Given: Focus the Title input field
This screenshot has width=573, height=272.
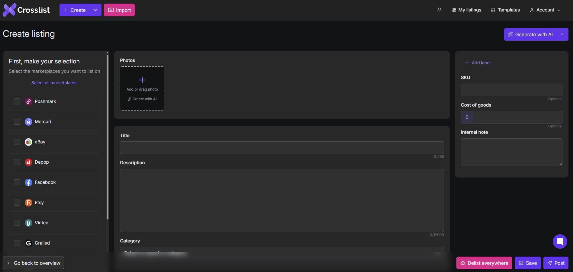Looking at the screenshot, I should click(282, 148).
